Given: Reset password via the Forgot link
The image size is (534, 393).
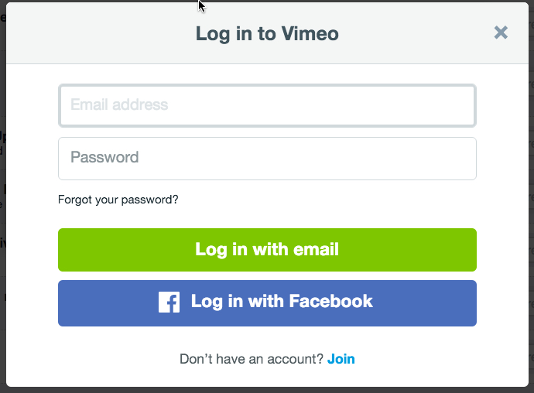Looking at the screenshot, I should pos(118,200).
